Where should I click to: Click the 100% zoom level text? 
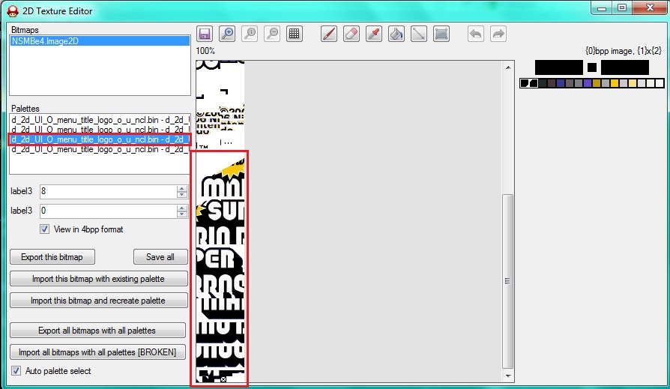pos(205,51)
